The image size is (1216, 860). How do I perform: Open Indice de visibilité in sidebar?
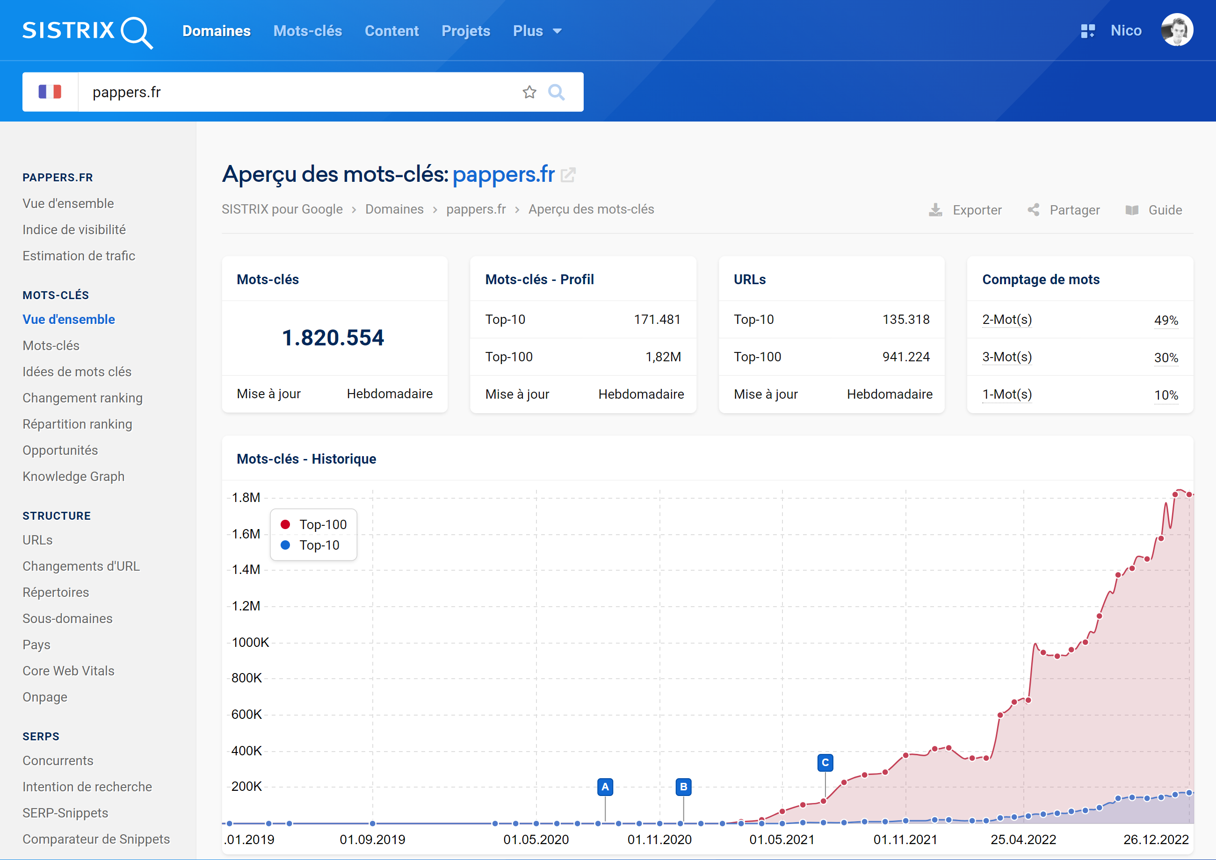tap(74, 230)
